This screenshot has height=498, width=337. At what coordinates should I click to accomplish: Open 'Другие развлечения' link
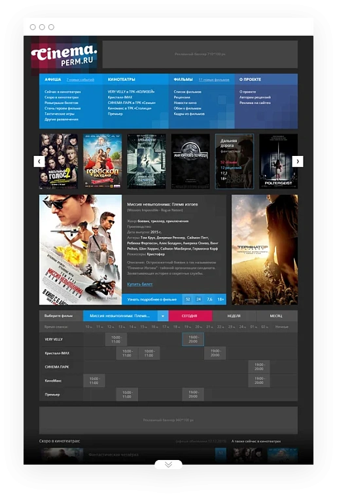(x=62, y=119)
